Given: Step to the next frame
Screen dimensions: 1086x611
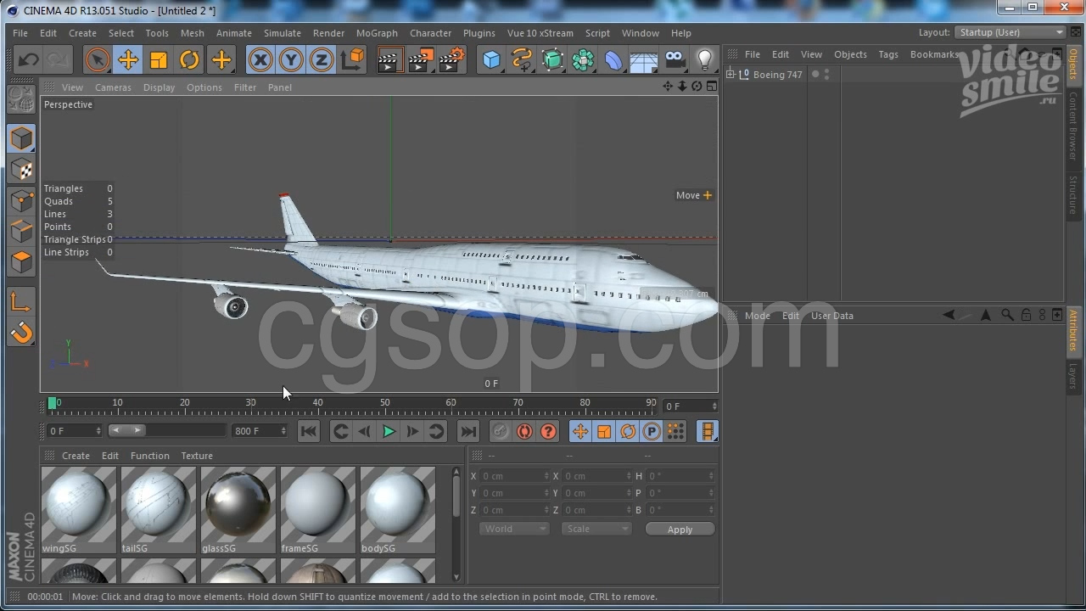Looking at the screenshot, I should pos(412,431).
